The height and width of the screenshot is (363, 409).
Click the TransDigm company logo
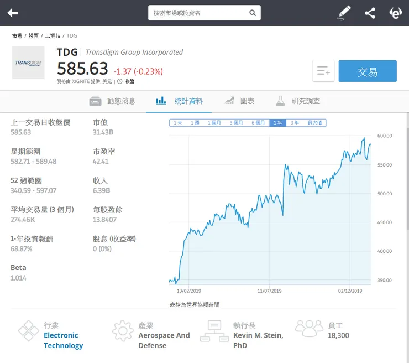[x=28, y=63]
